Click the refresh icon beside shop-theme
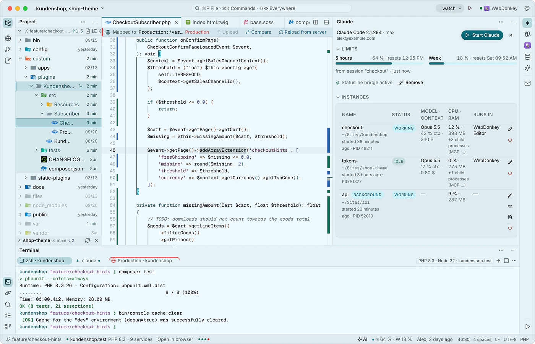535x344 pixels. tap(88, 240)
